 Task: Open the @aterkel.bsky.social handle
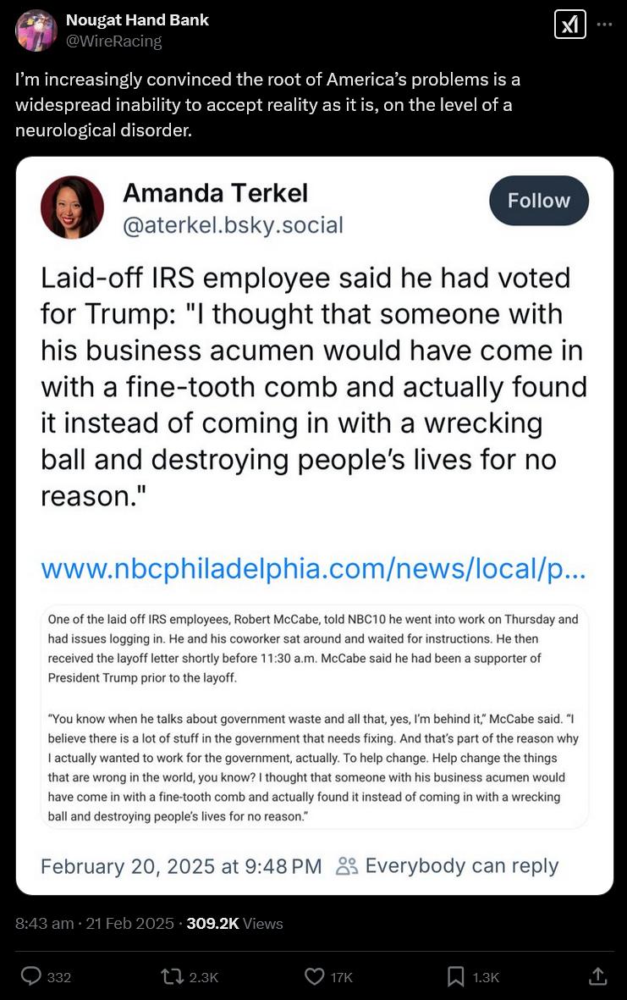coord(233,225)
